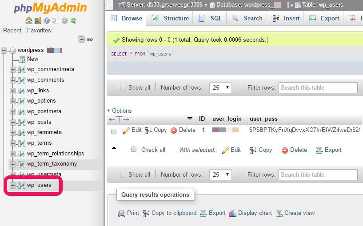
Task: Click the SELECT keyword in the query
Action: [119, 54]
